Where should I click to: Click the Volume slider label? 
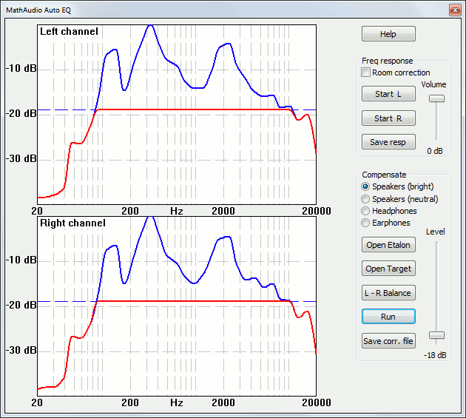coord(433,84)
